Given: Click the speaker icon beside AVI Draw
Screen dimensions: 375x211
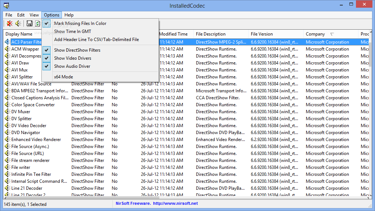Looking at the screenshot, I should click(x=7, y=63).
